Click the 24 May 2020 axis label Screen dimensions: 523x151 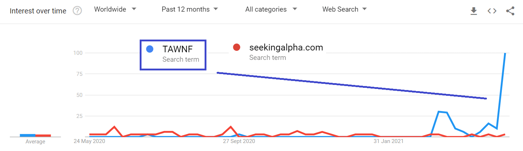tap(89, 141)
